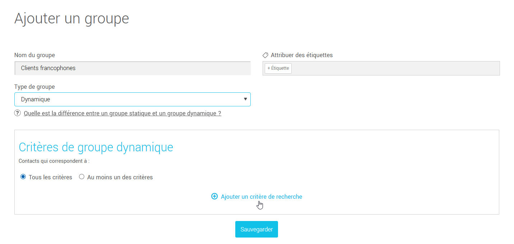Screen dimensions: 514x244
Task: Click the plus-circle icon to add a criterion
Action: (214, 196)
